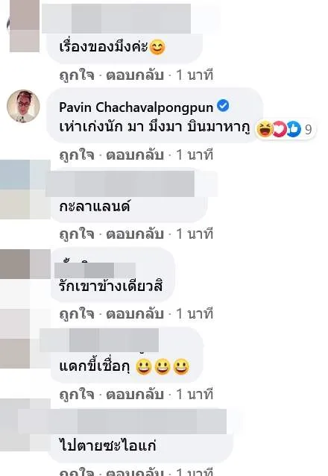Screen dimensions: 328x476
Task: Click the first grinning emoji in แดกขี้เชื่อกุ comment
Action: [144, 367]
